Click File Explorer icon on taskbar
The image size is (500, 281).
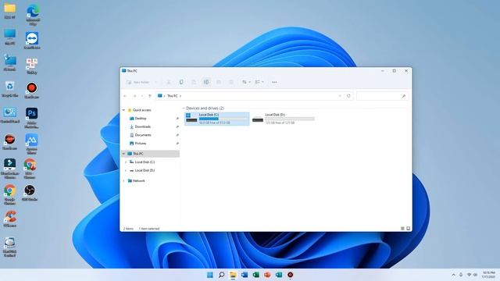[x=233, y=275]
